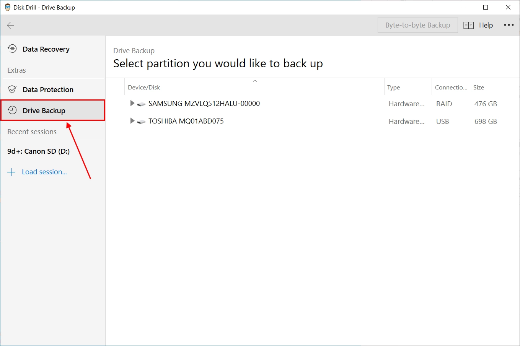Open the Help label

(x=486, y=25)
